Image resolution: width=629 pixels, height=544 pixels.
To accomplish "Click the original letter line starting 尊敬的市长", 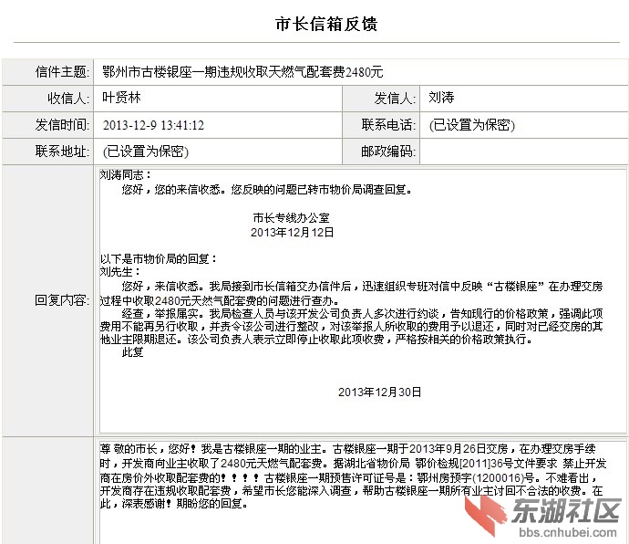I will point(348,449).
